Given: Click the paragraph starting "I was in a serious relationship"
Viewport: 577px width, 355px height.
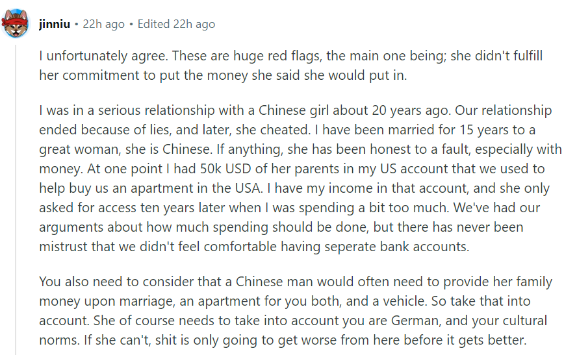Looking at the screenshot, I should 300,178.
